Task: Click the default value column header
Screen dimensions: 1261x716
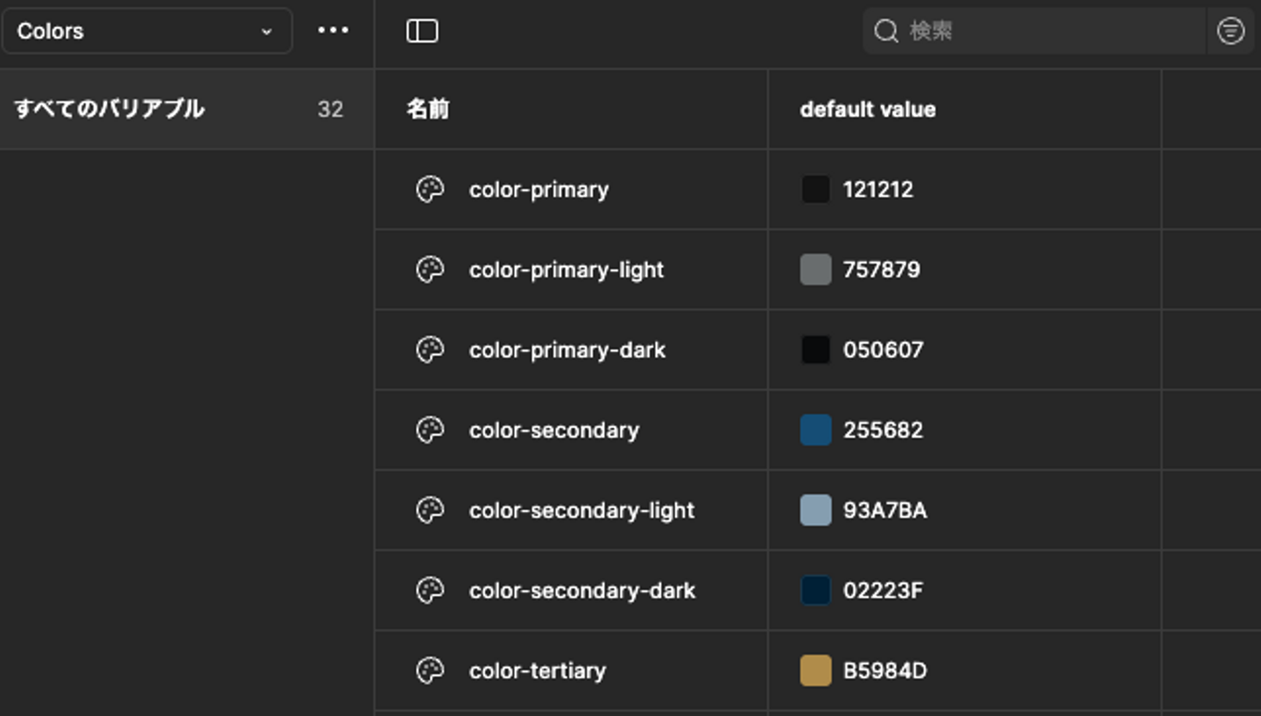Action: (x=868, y=109)
